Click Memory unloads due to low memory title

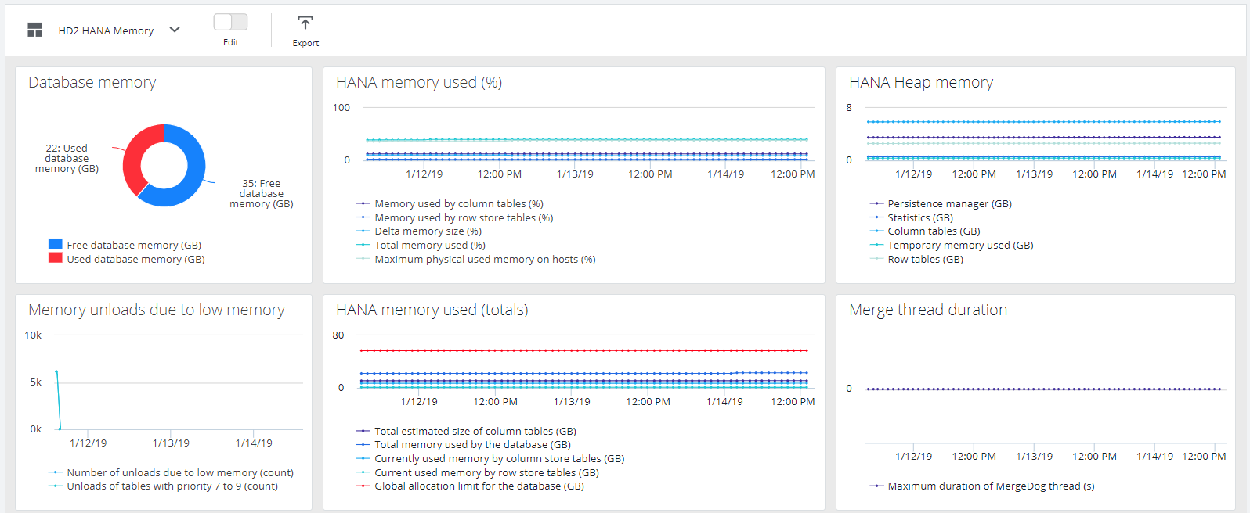[x=157, y=310]
